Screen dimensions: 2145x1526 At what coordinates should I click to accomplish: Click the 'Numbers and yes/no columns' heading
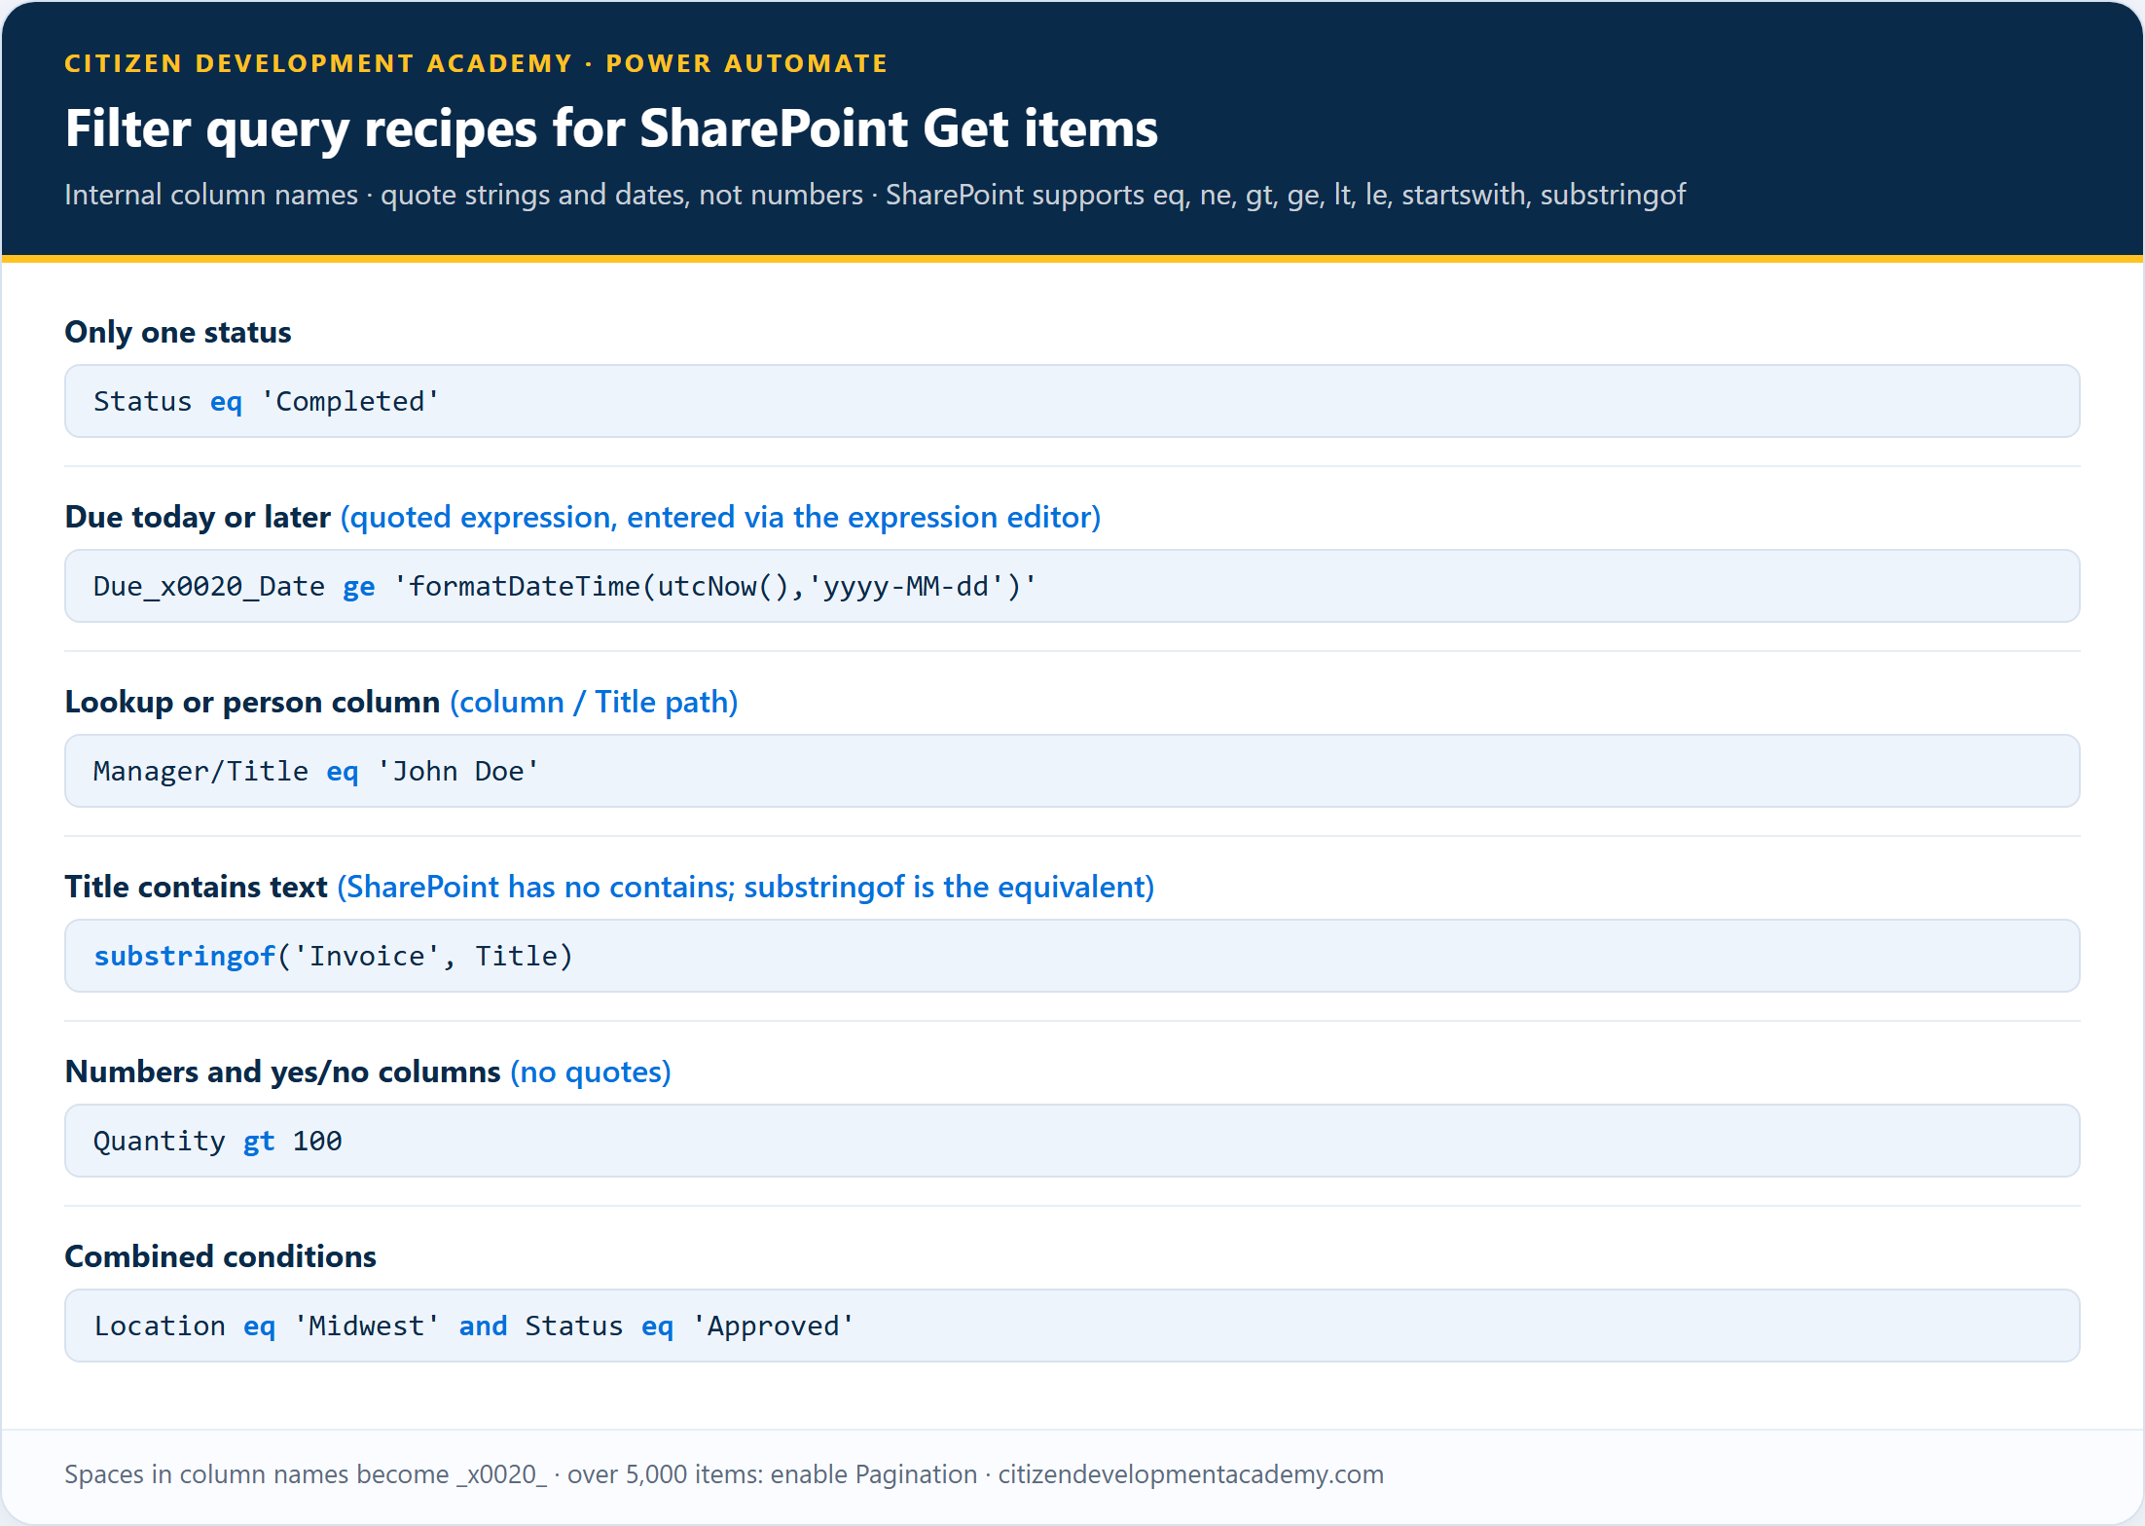pyautogui.click(x=282, y=1072)
